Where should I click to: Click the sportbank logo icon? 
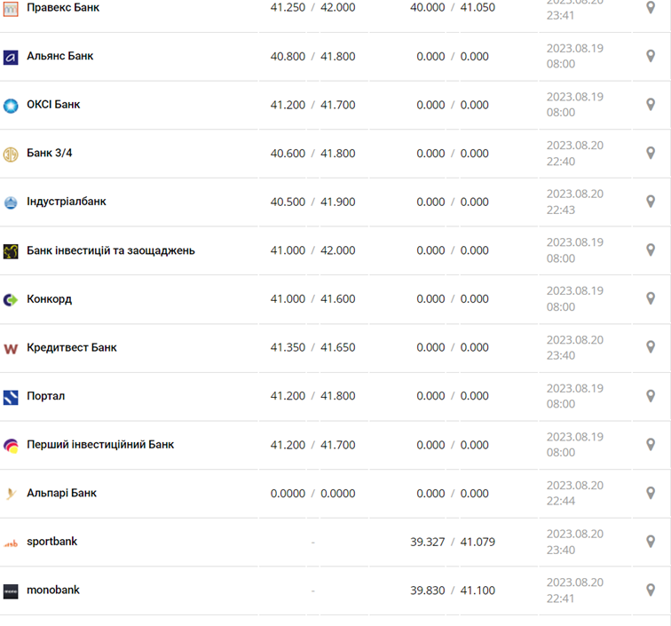[x=11, y=543]
